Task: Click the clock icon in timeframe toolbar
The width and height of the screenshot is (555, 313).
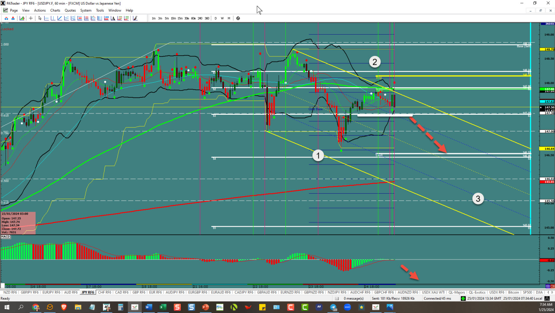Action: coord(238,18)
